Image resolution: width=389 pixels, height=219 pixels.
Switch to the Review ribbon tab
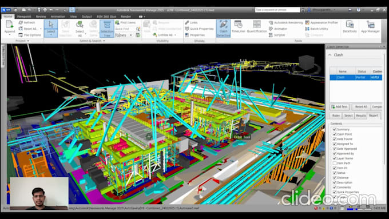(41, 17)
